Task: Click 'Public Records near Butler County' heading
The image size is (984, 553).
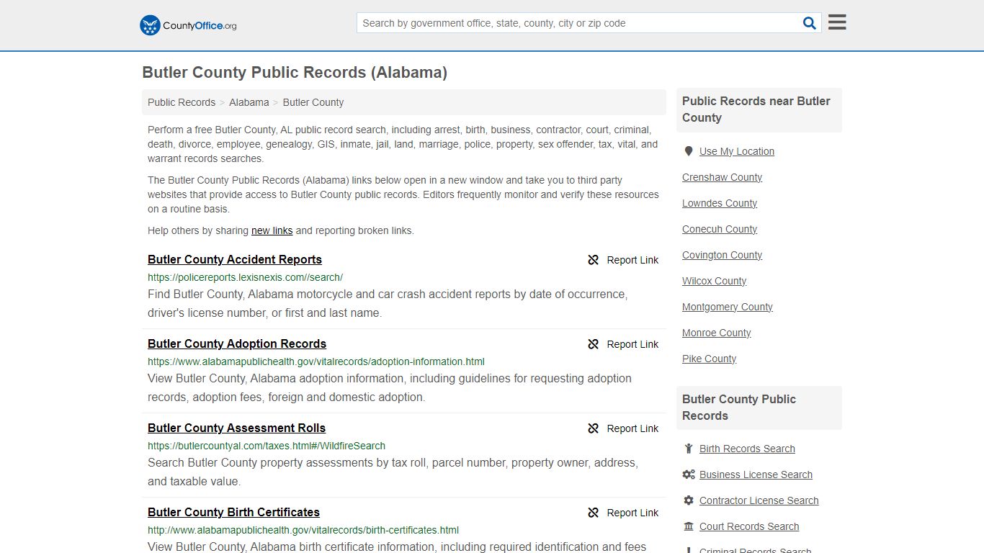Action: point(756,109)
